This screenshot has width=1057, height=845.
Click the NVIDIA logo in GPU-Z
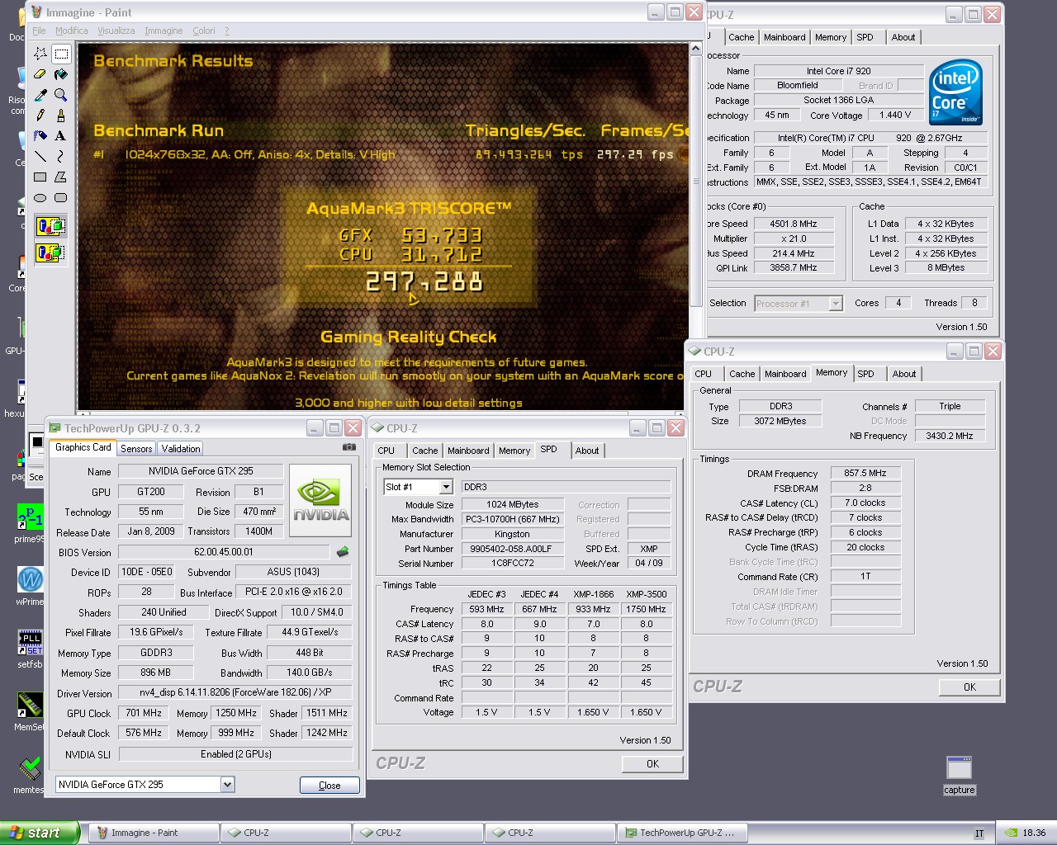pos(320,500)
